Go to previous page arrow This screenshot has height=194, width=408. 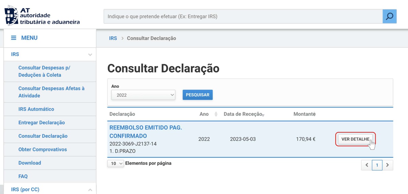(367, 165)
